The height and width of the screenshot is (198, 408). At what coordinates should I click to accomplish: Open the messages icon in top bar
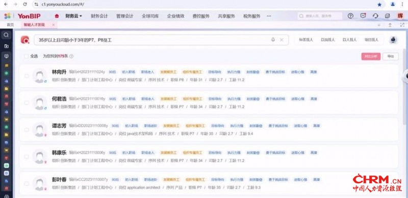(363, 16)
